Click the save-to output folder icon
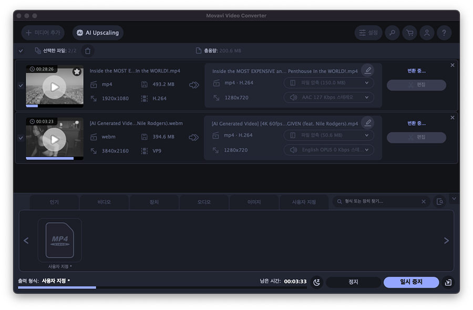Screen dimensions: 473x310 tap(448, 282)
